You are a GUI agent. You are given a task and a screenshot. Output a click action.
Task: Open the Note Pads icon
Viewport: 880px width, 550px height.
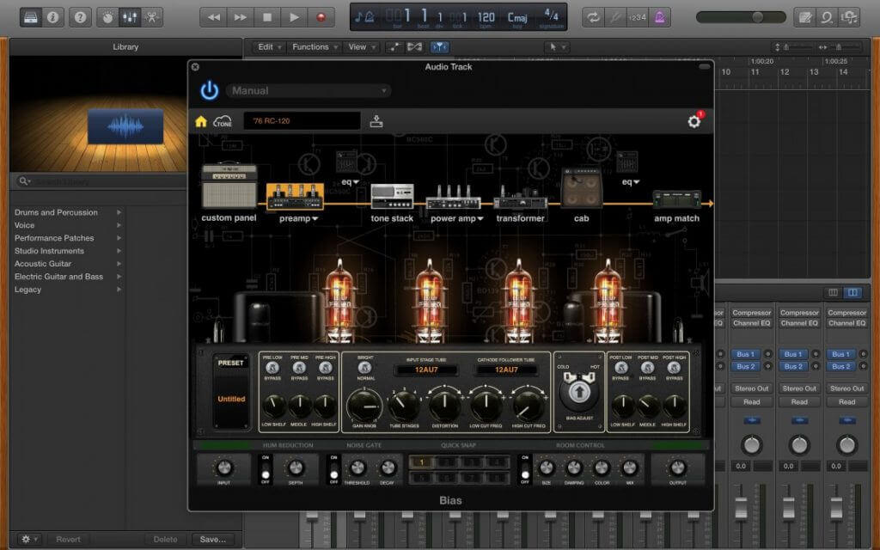pos(804,17)
